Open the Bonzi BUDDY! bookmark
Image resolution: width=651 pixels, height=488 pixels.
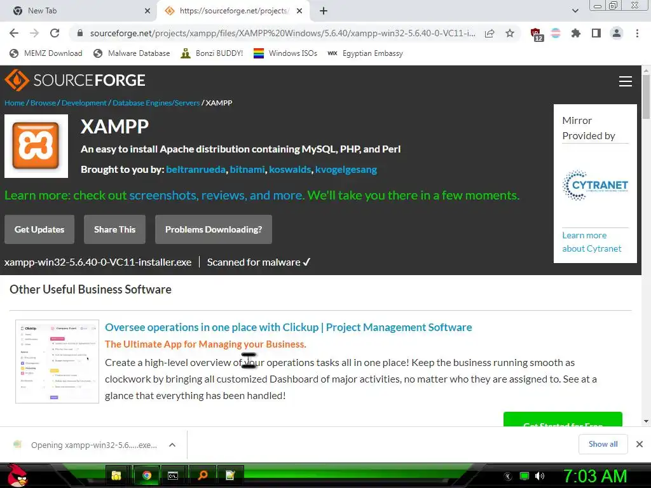coord(212,53)
